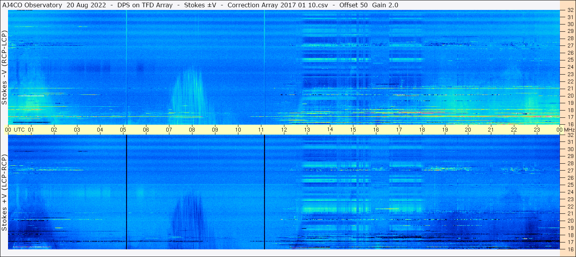Click the 15 hour tick on the time axis
The height and width of the screenshot is (257, 576).
coord(353,130)
